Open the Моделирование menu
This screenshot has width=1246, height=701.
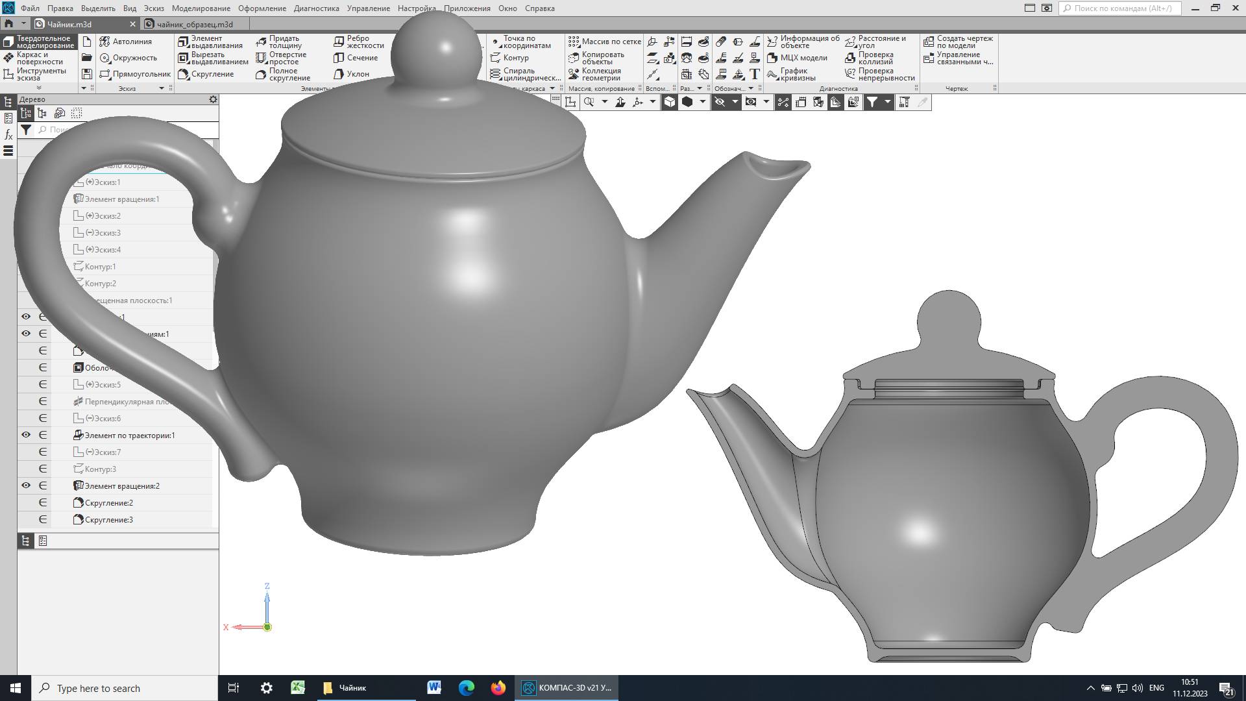coord(201,8)
